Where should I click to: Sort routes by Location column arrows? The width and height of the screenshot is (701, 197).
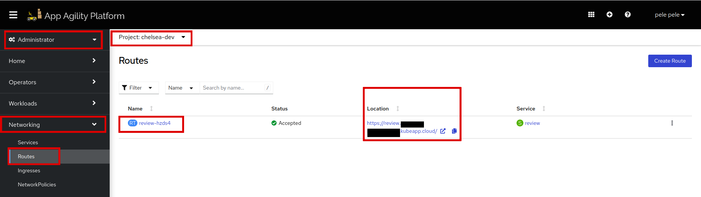tap(397, 109)
